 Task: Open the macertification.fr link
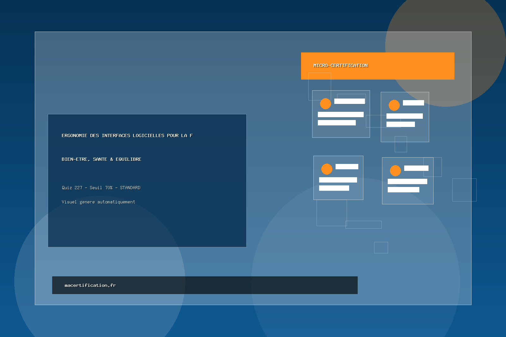pos(90,285)
